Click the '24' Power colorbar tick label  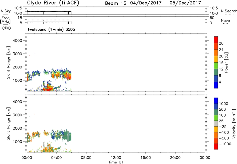[221, 50]
